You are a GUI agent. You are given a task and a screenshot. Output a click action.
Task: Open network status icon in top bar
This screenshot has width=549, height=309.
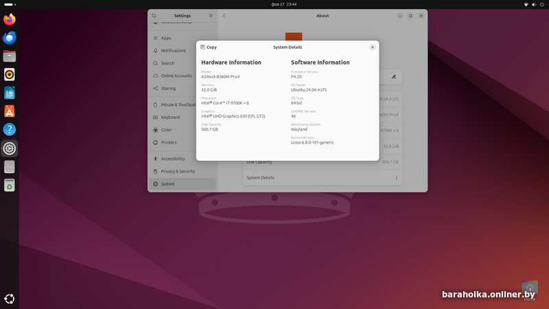[526, 4]
